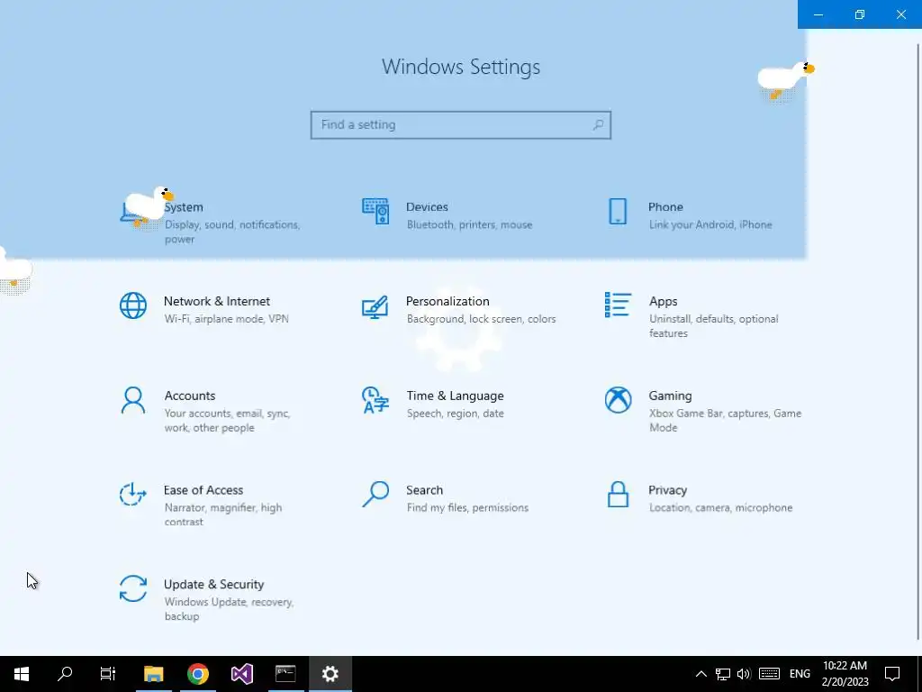
Task: Open the Phone settings icon
Action: (618, 211)
